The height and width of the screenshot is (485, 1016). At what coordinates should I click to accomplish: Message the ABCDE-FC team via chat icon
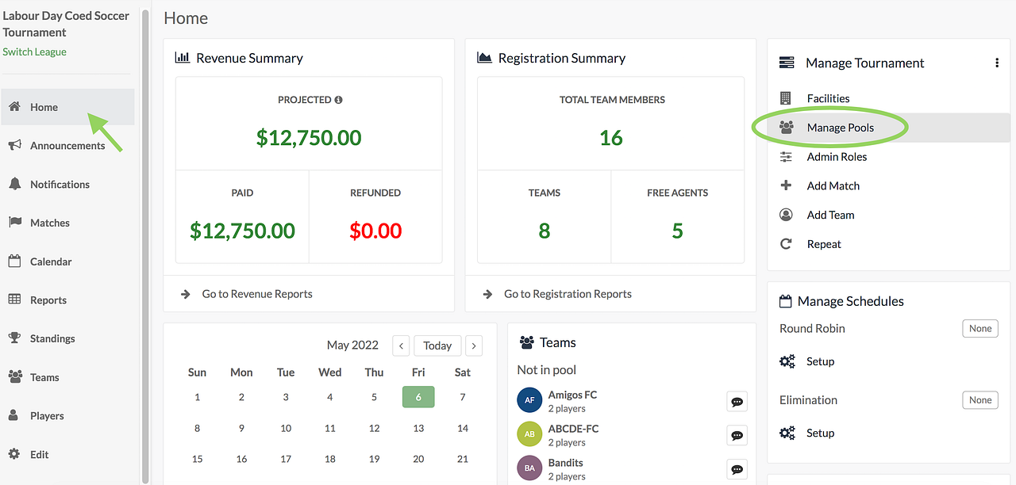pyautogui.click(x=737, y=436)
